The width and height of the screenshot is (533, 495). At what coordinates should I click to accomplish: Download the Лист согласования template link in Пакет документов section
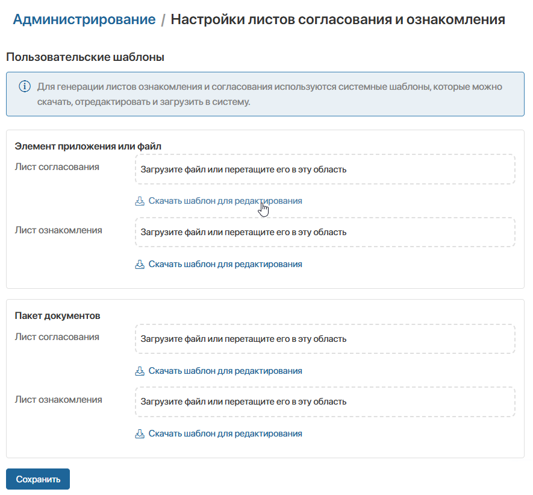pos(225,370)
